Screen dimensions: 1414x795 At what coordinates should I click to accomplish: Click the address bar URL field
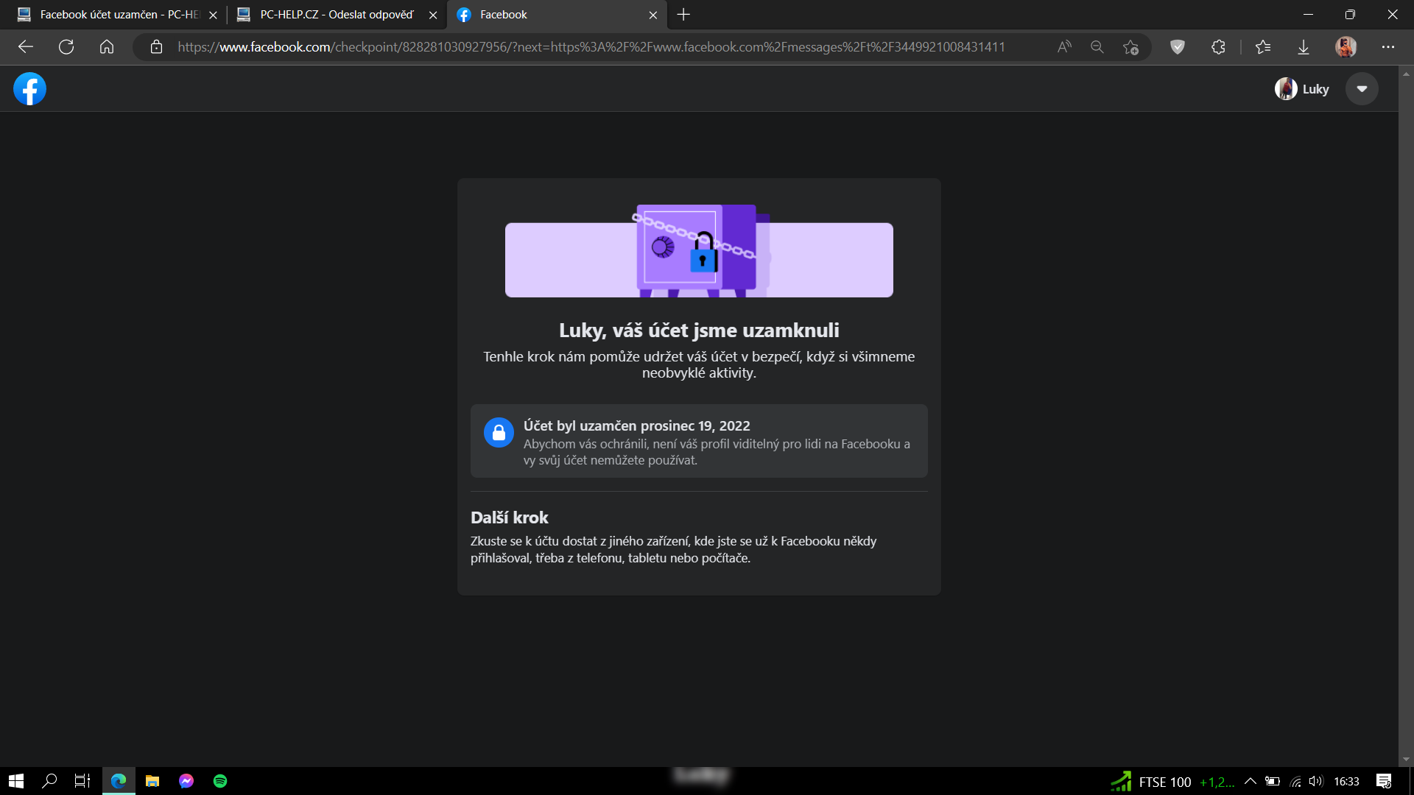click(x=589, y=47)
